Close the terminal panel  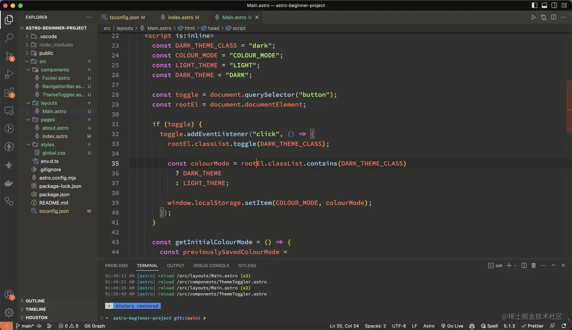point(563,265)
